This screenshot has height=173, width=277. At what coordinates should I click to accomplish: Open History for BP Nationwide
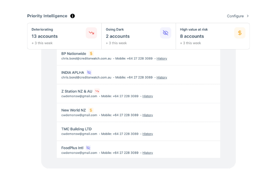162,59
